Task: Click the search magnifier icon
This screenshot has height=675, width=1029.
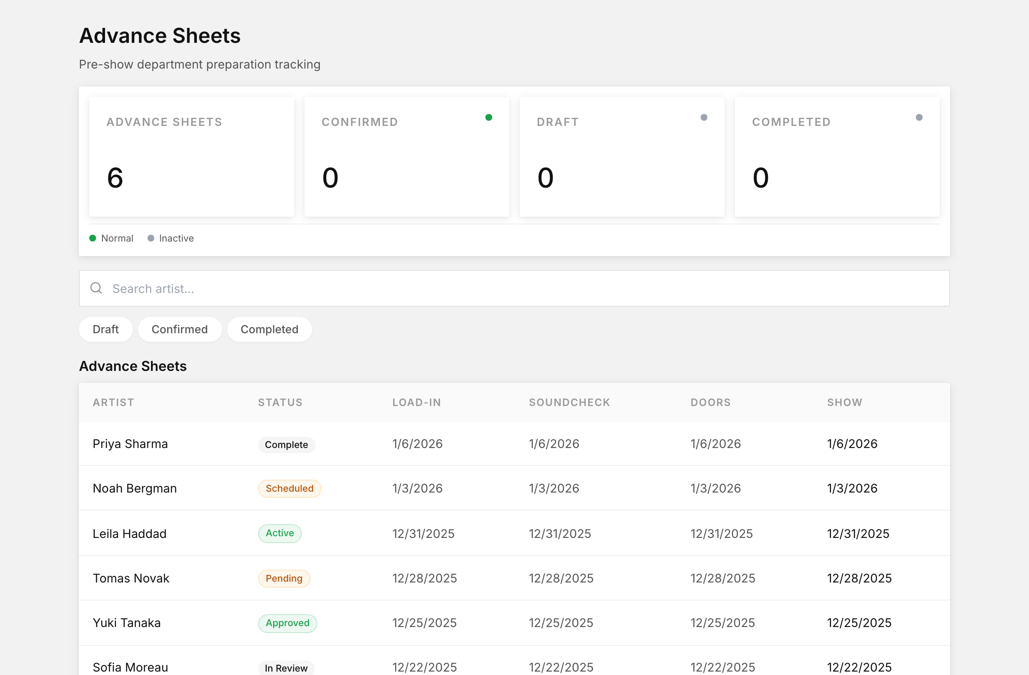Action: point(96,288)
